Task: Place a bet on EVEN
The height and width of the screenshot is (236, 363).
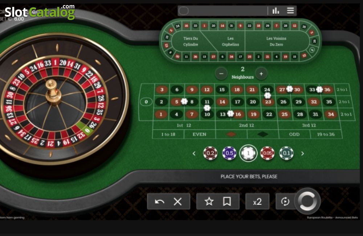Action: click(199, 134)
